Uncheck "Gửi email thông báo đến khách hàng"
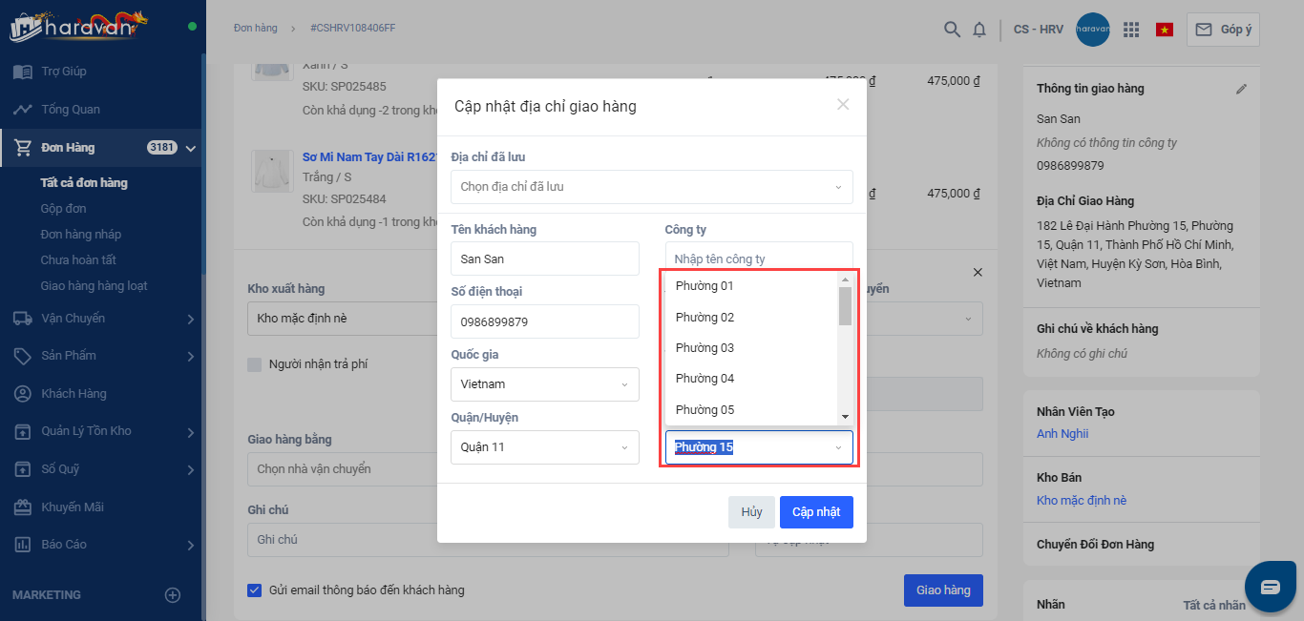The image size is (1304, 621). [x=254, y=590]
